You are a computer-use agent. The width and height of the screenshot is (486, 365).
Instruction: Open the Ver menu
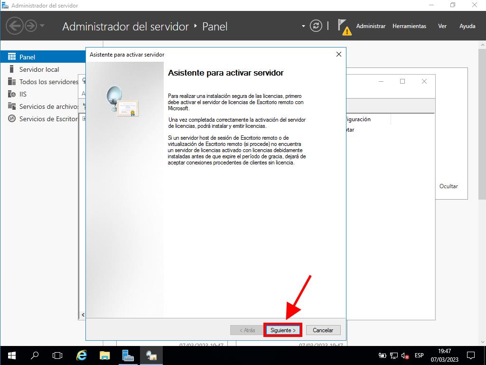[x=442, y=26]
